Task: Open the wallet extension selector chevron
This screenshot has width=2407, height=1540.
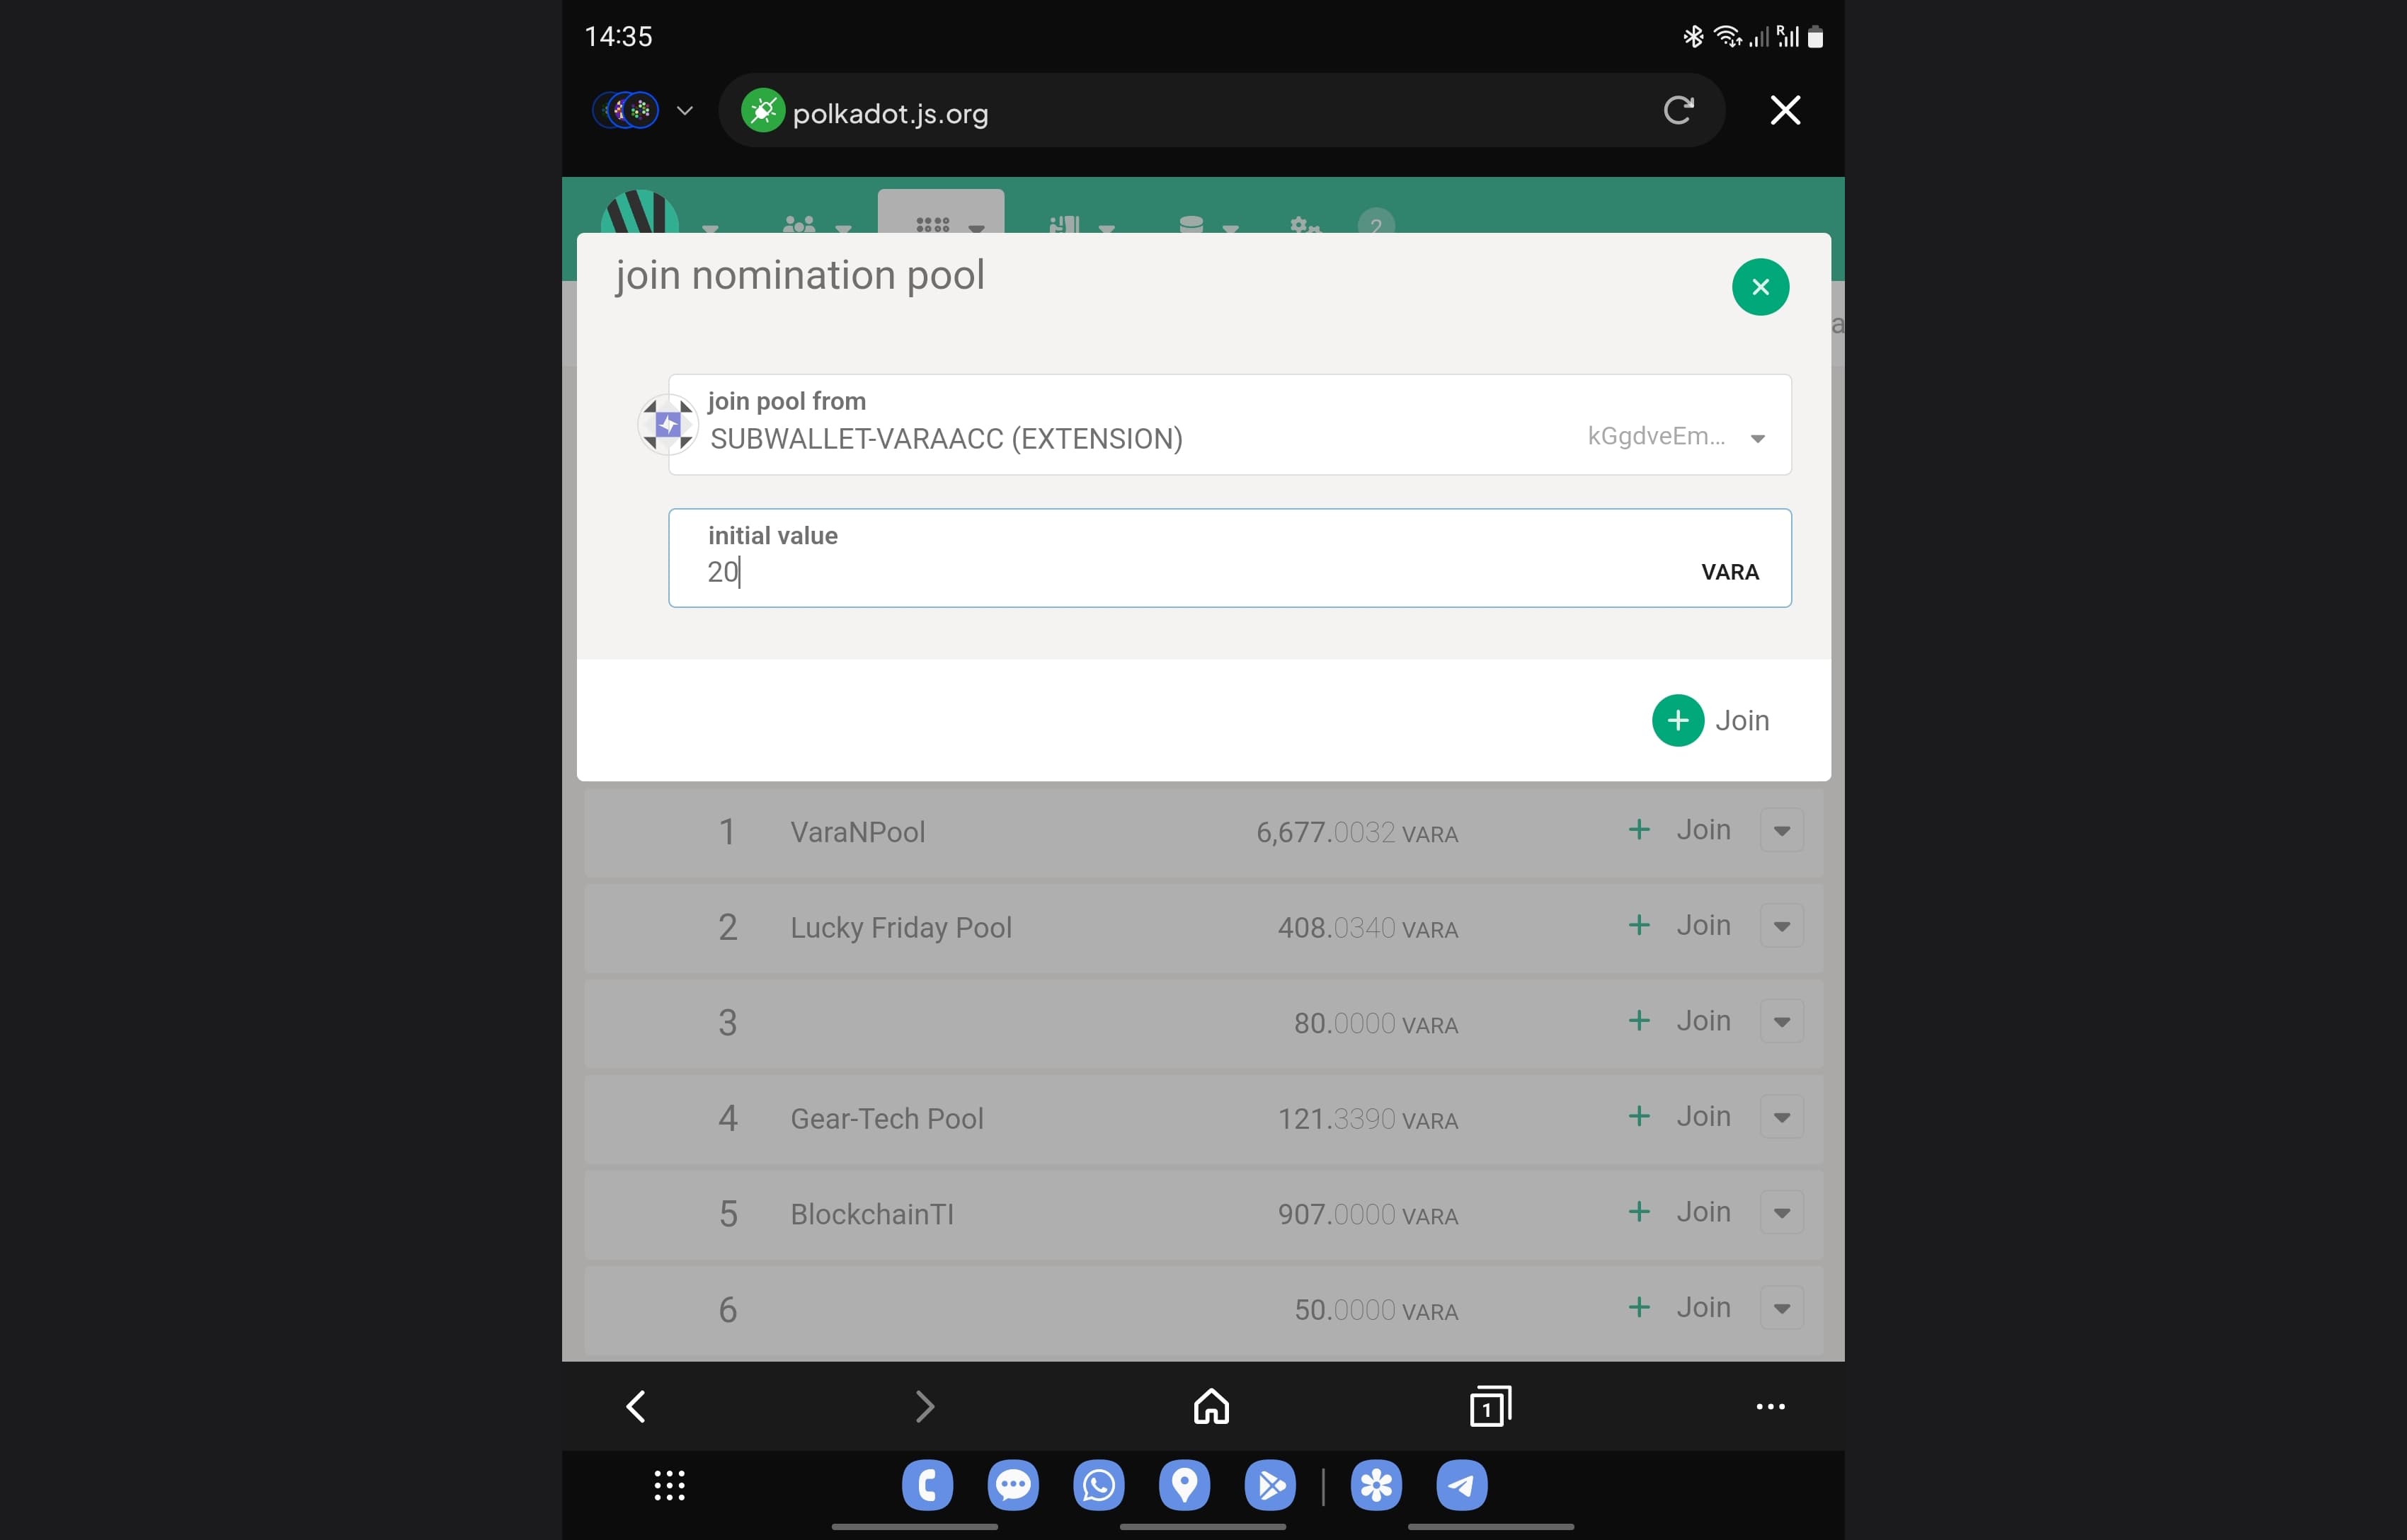Action: click(685, 110)
